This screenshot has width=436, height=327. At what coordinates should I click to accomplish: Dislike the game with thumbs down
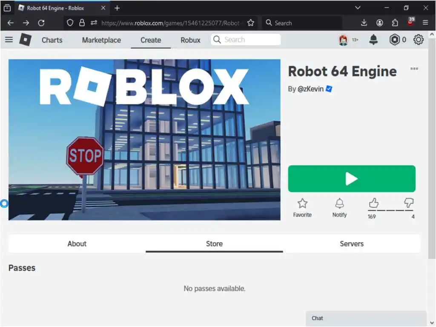408,203
